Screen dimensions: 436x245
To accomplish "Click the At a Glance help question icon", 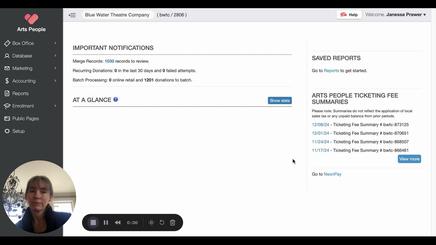I will pos(115,99).
